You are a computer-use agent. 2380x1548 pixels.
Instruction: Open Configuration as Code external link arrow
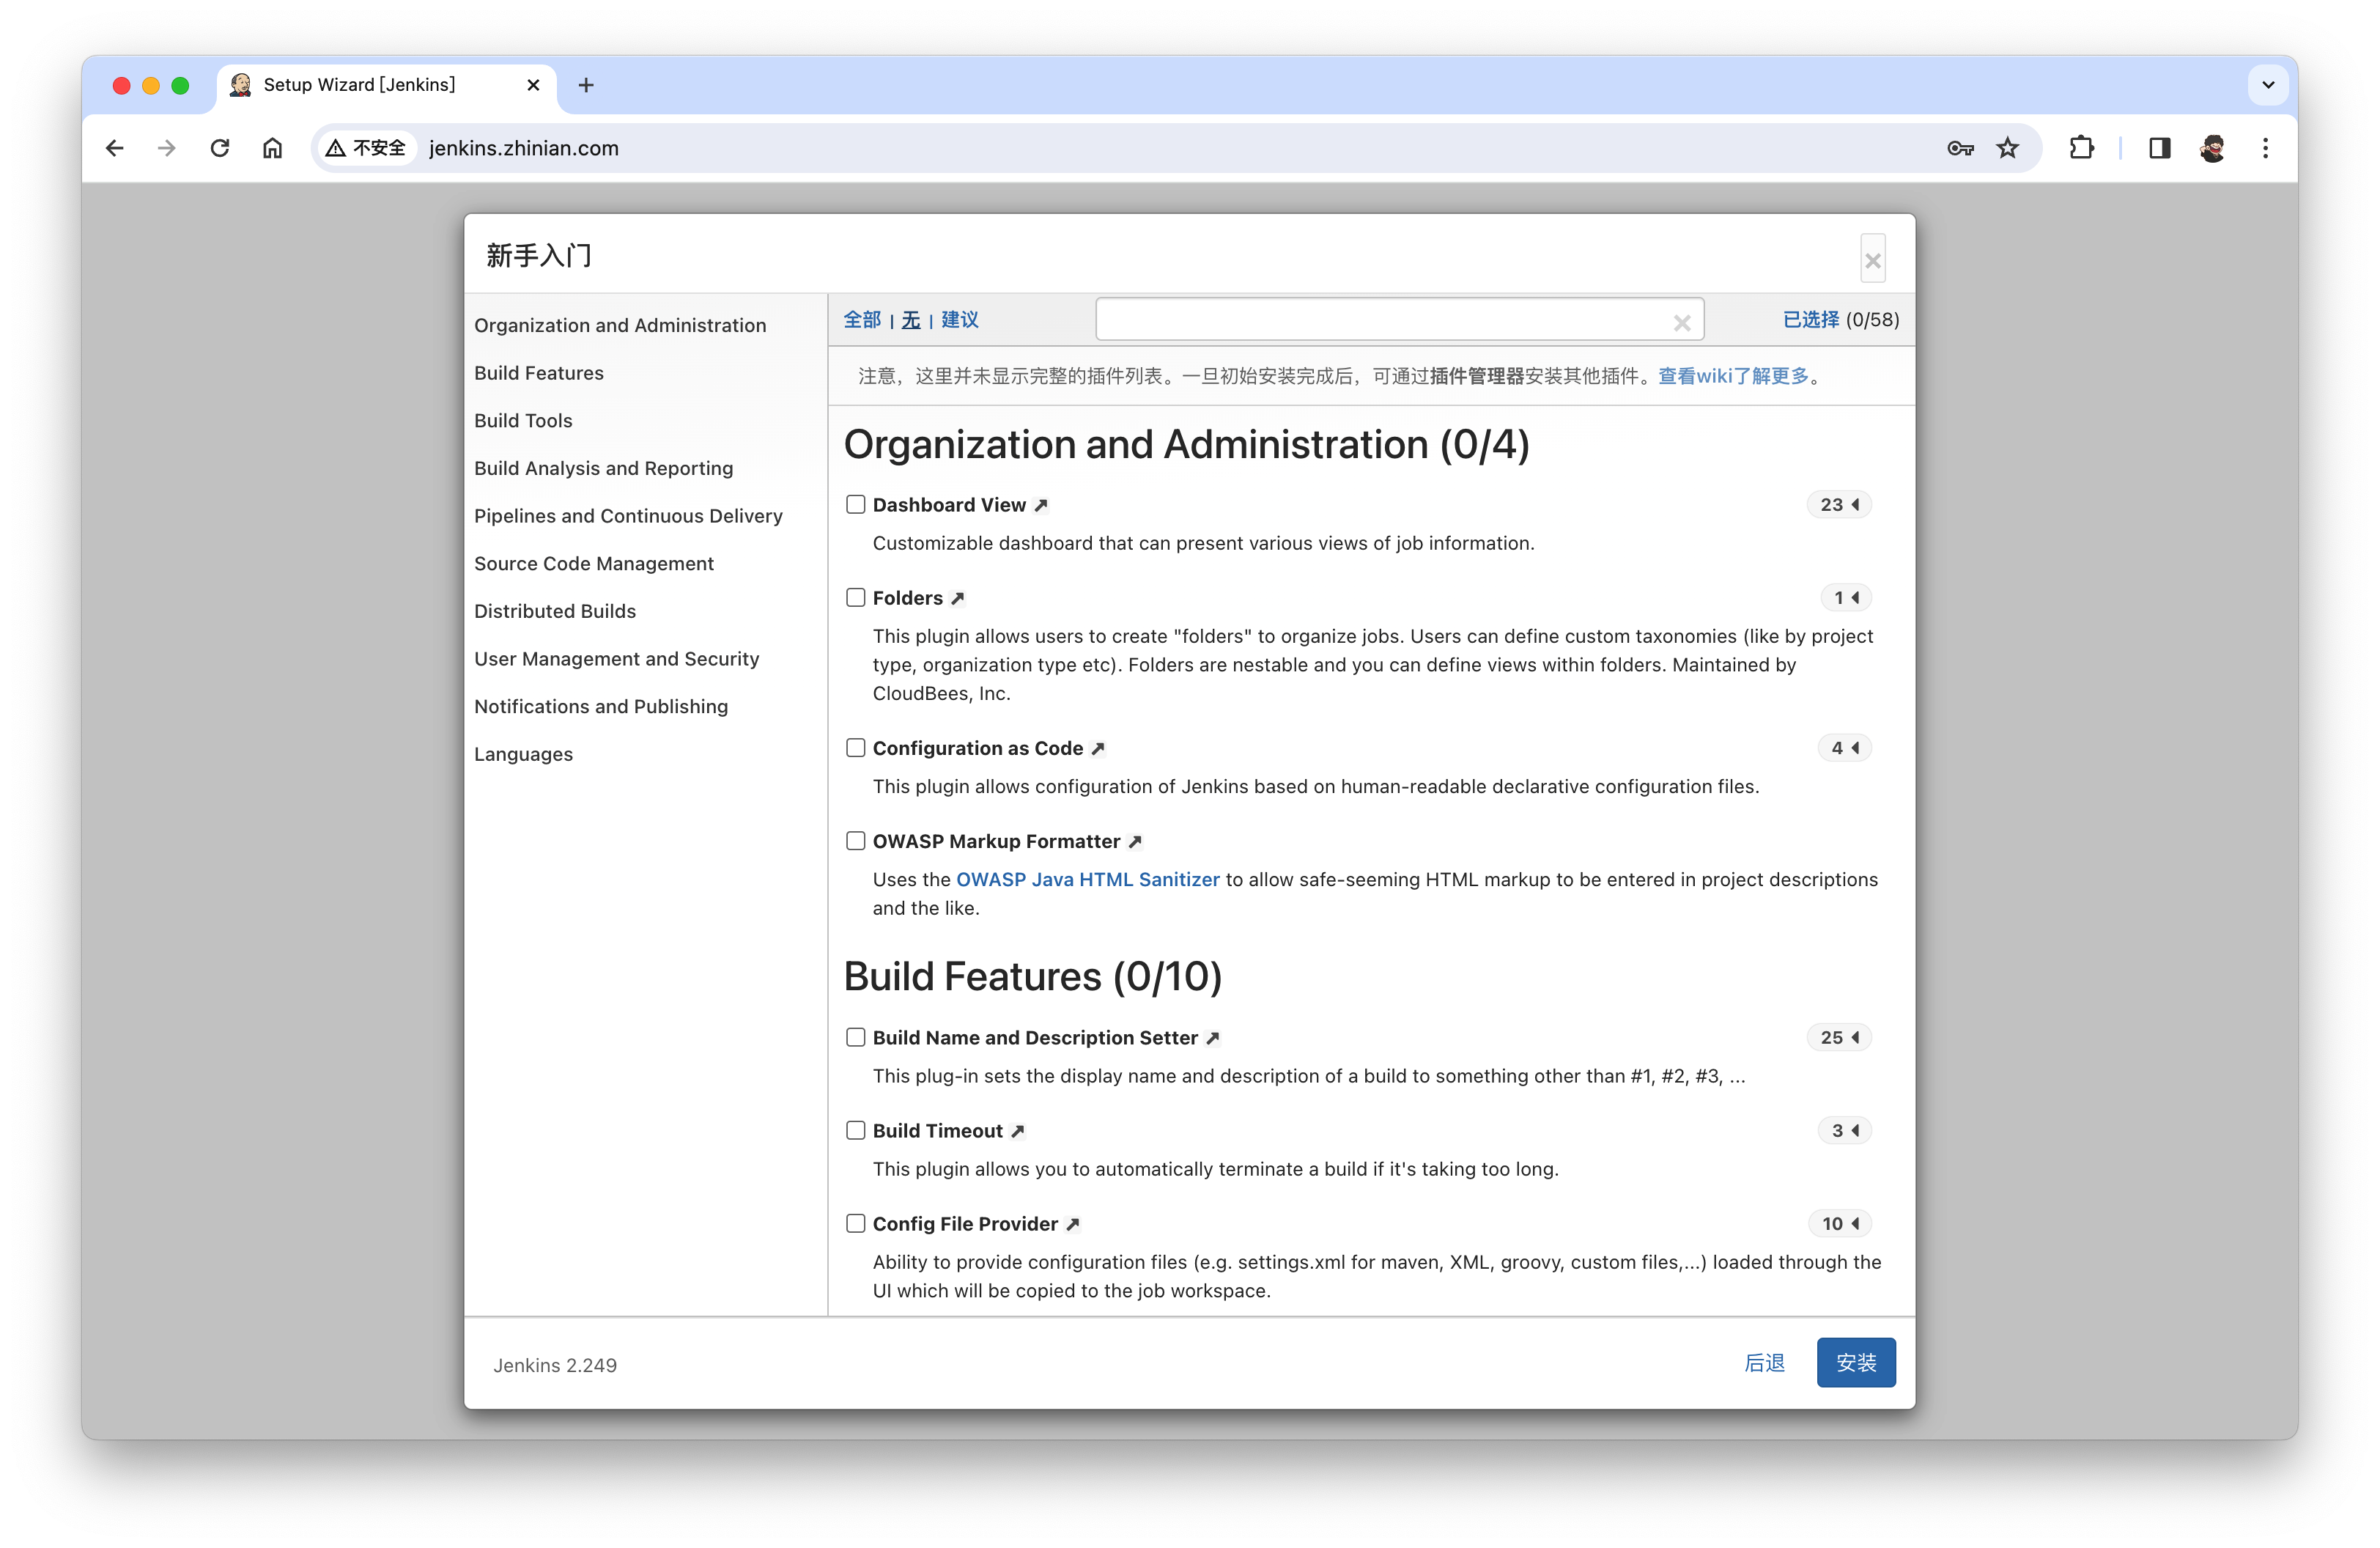coord(1097,748)
